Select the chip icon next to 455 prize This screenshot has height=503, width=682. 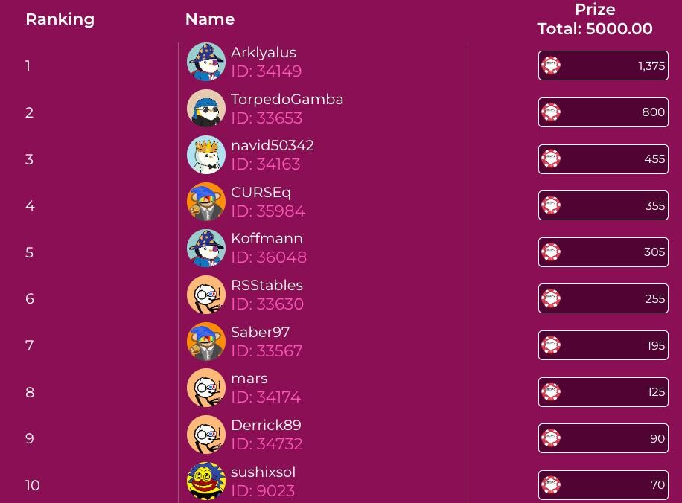551,158
